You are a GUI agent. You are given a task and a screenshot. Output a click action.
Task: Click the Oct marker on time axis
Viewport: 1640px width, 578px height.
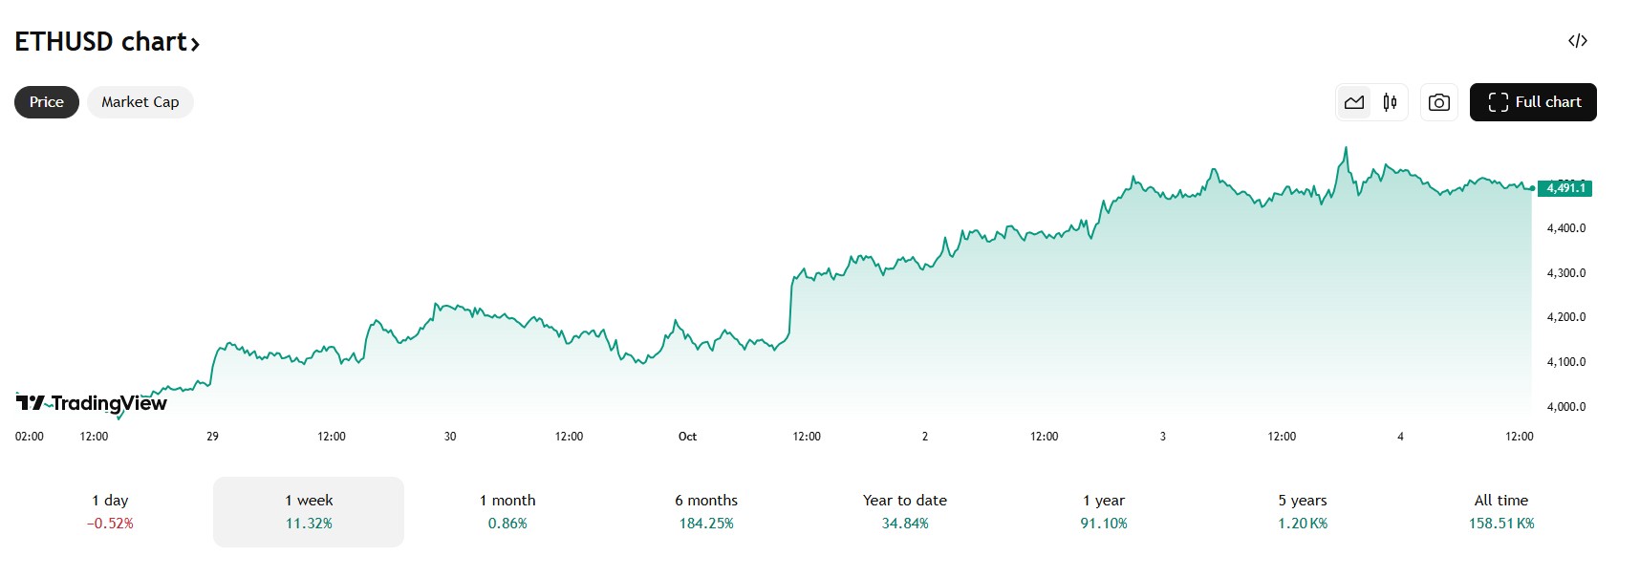pyautogui.click(x=687, y=437)
